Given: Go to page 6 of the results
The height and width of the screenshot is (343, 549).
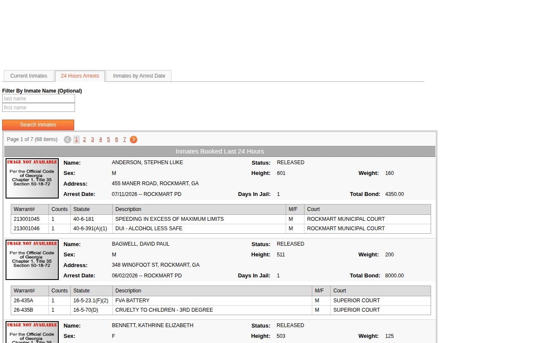Looking at the screenshot, I should click(116, 139).
